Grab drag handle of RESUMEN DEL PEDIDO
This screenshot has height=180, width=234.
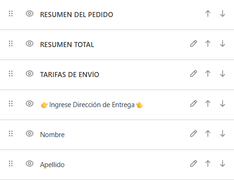tap(11, 14)
